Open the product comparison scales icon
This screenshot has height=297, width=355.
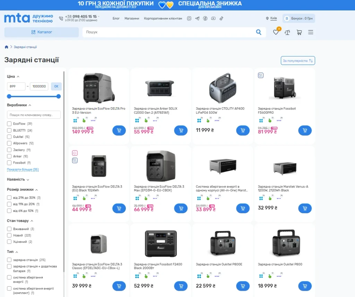tap(287, 32)
